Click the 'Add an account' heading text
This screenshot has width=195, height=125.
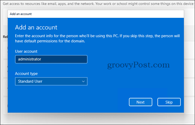[36, 27]
